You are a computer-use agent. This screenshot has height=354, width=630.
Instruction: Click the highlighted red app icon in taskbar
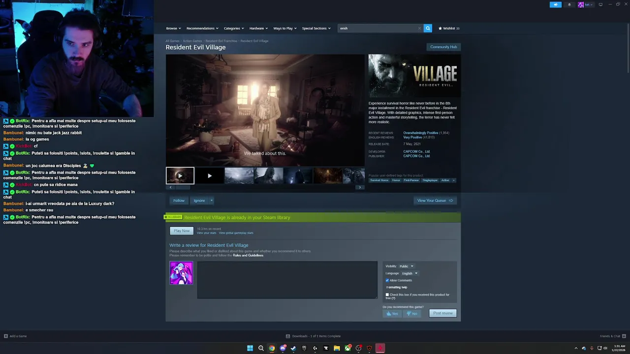pyautogui.click(x=380, y=348)
